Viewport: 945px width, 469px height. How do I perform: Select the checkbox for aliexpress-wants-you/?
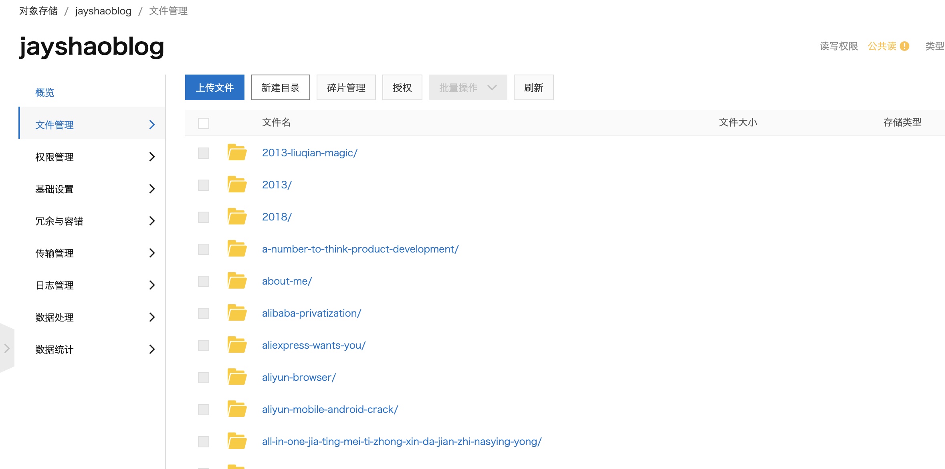tap(204, 346)
